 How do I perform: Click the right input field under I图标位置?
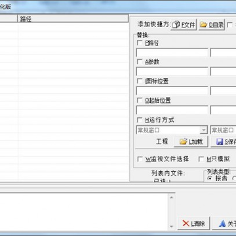tap(223, 90)
